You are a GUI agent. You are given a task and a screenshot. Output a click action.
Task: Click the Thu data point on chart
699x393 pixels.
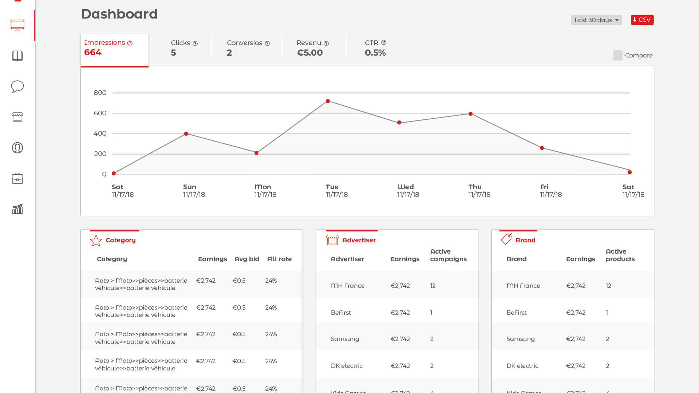471,114
